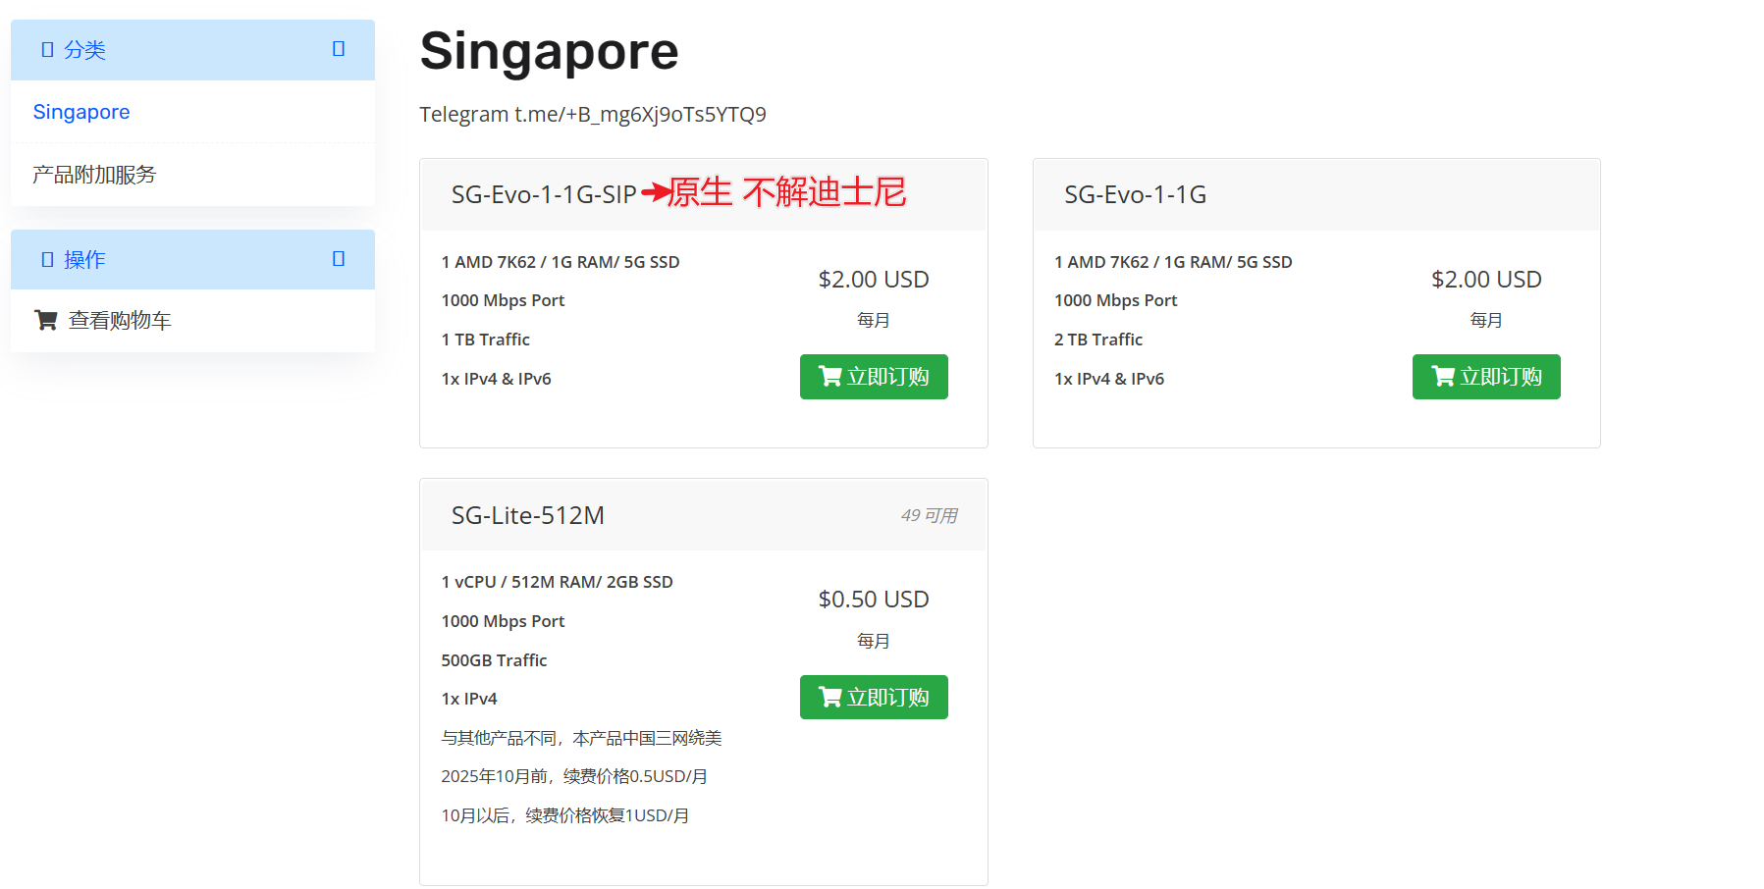The height and width of the screenshot is (889, 1764).
Task: Click the Telegram t.me invite text
Action: pyautogui.click(x=592, y=115)
